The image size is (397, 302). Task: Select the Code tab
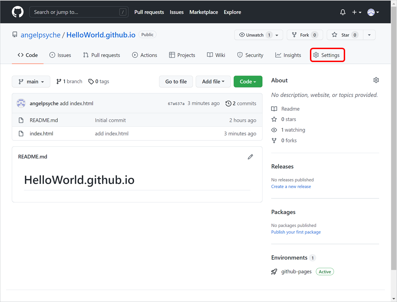pyautogui.click(x=28, y=55)
